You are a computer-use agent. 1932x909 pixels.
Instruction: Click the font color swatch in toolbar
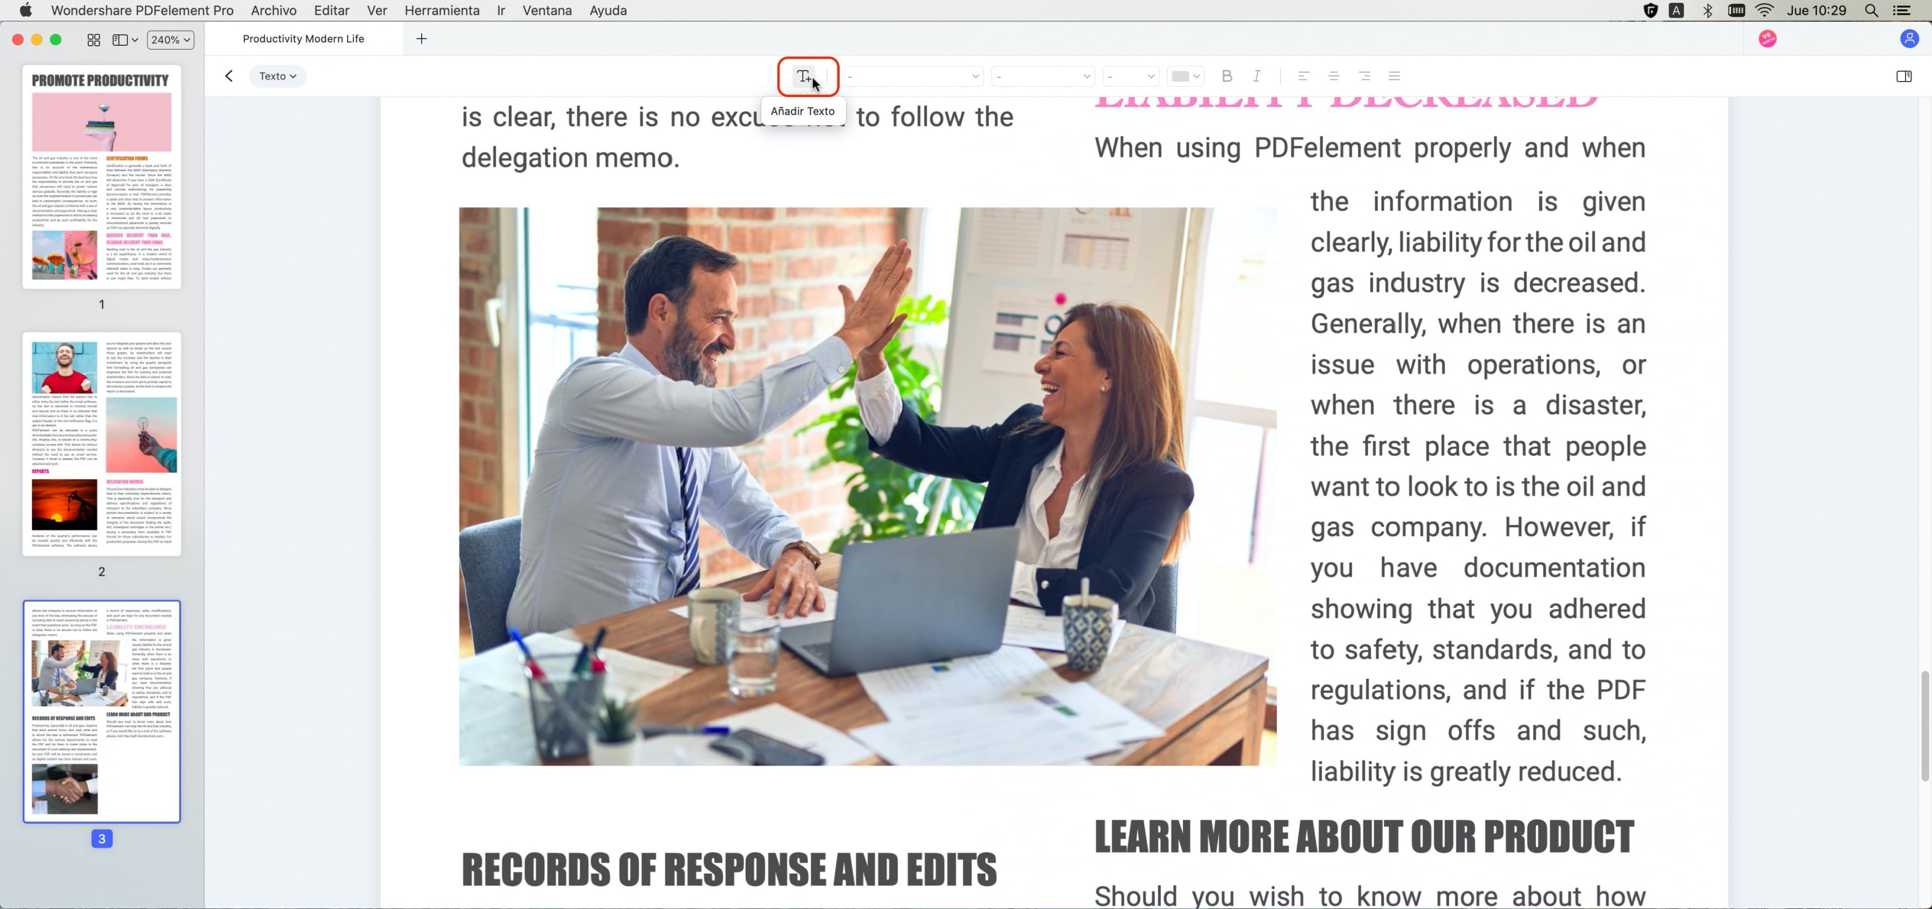[x=1179, y=76]
